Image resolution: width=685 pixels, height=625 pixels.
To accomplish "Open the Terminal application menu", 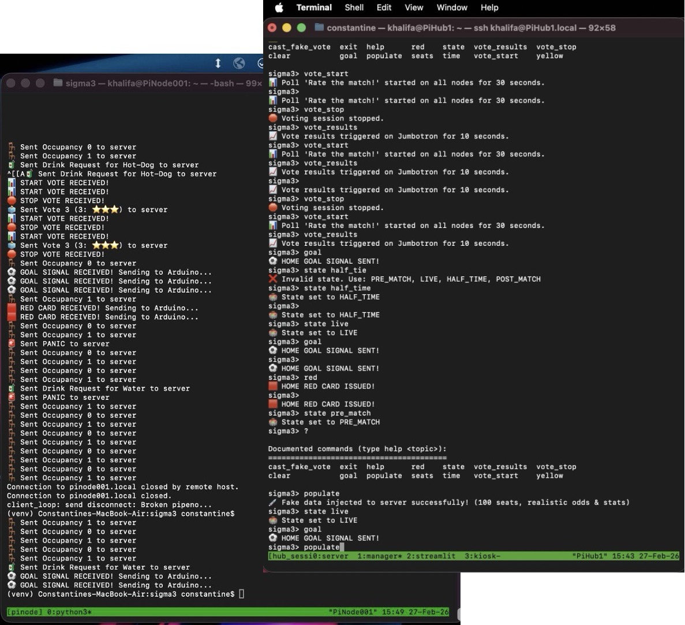I will click(x=314, y=8).
